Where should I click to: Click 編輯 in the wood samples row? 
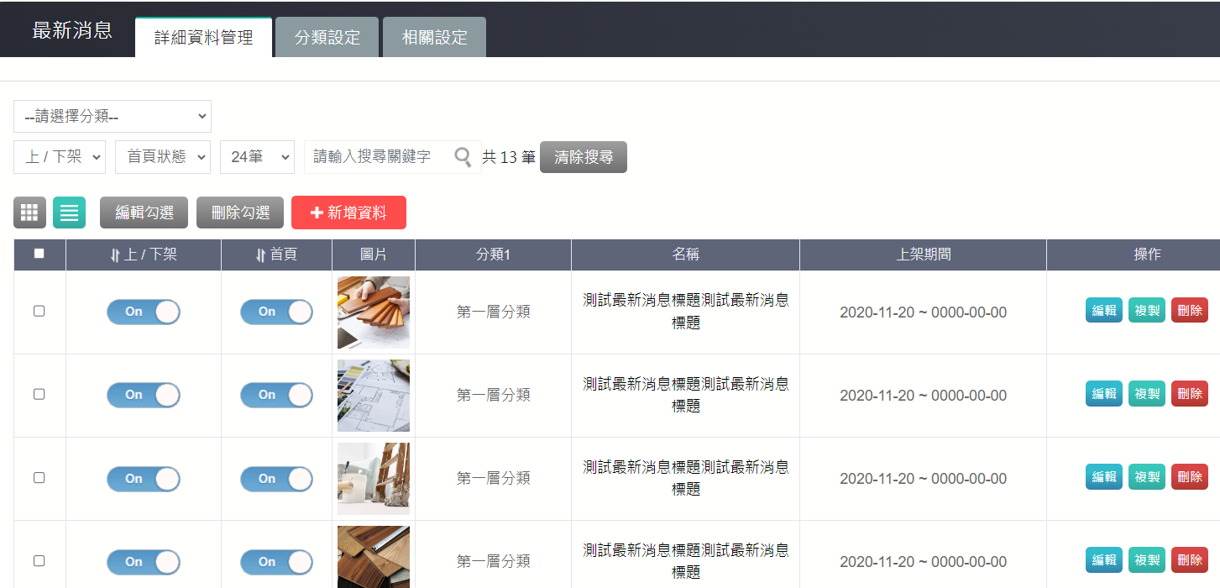(x=1104, y=311)
